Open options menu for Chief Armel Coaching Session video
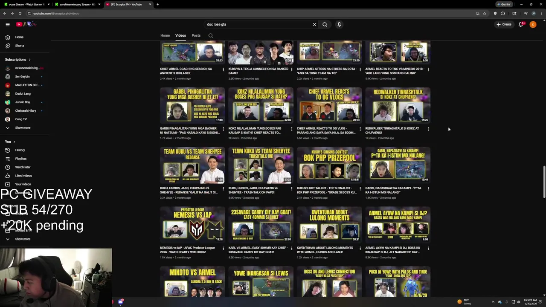This screenshot has height=307, width=546. tap(223, 69)
